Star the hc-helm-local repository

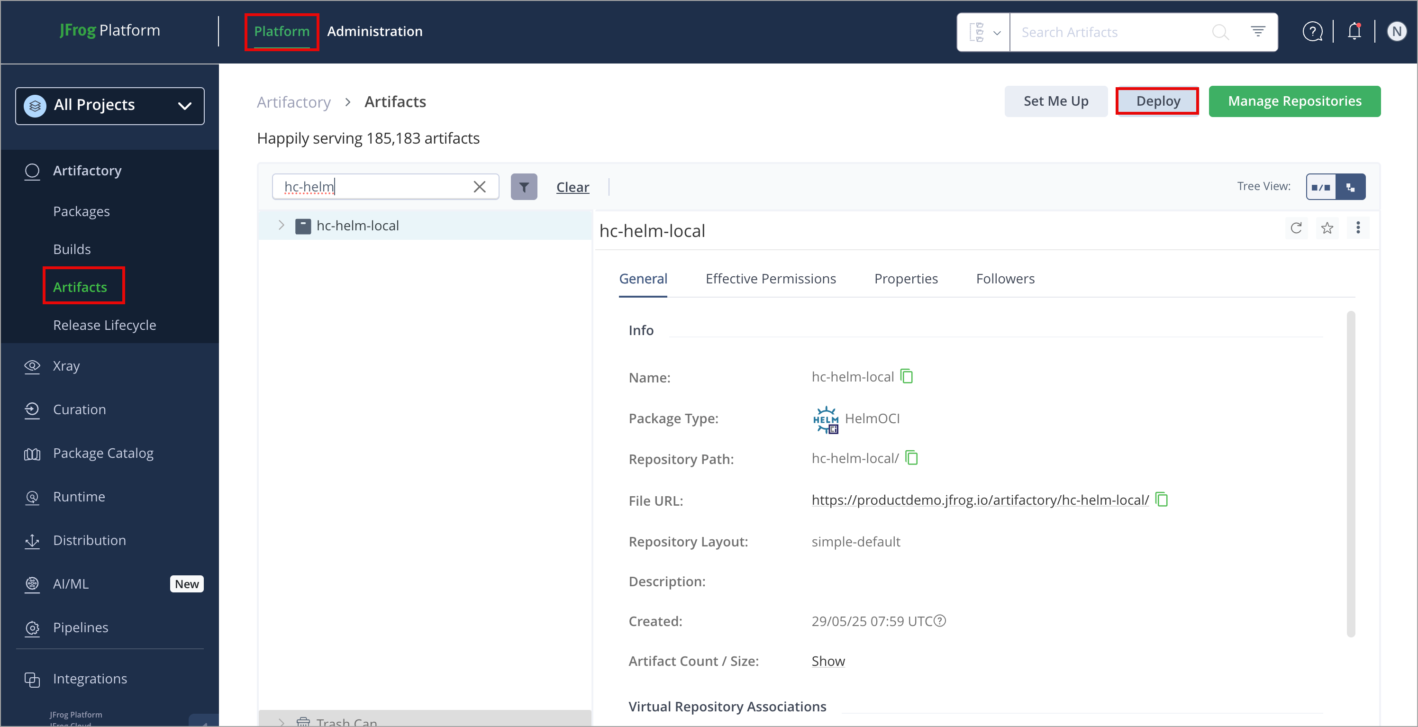point(1327,227)
